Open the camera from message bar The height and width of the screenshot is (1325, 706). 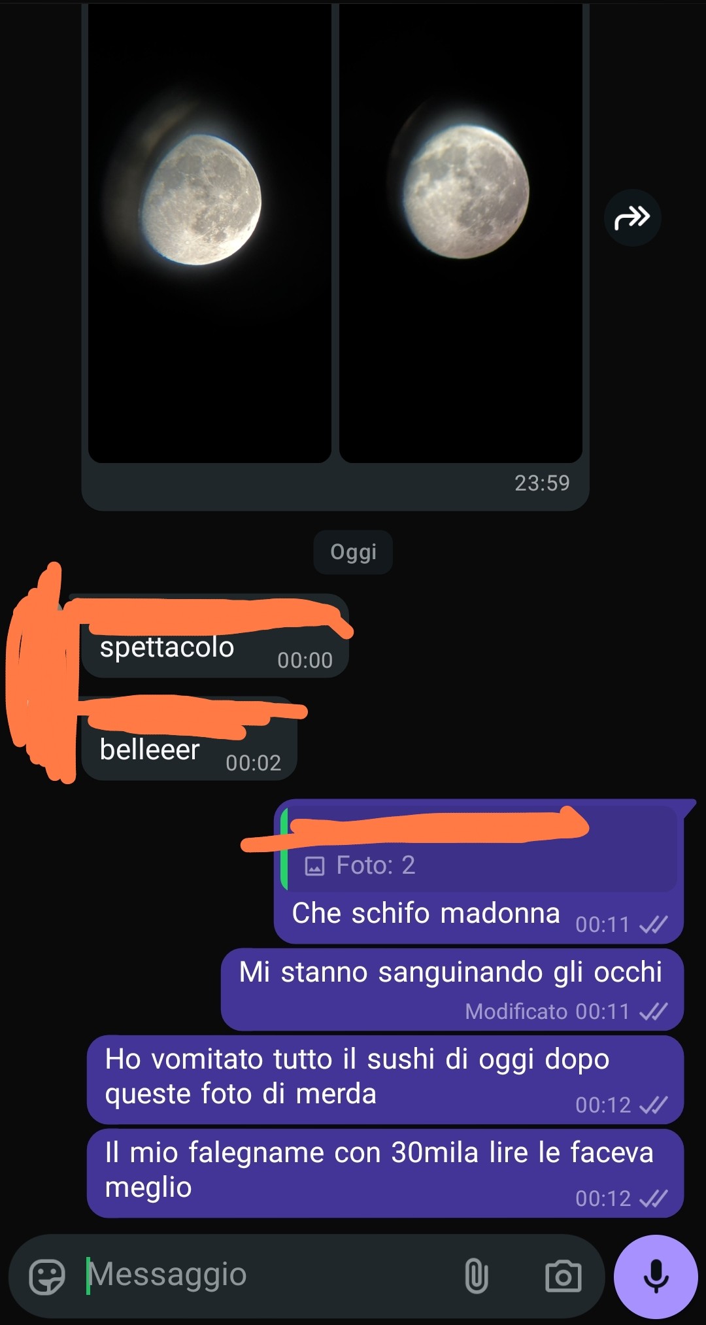pos(563,1276)
